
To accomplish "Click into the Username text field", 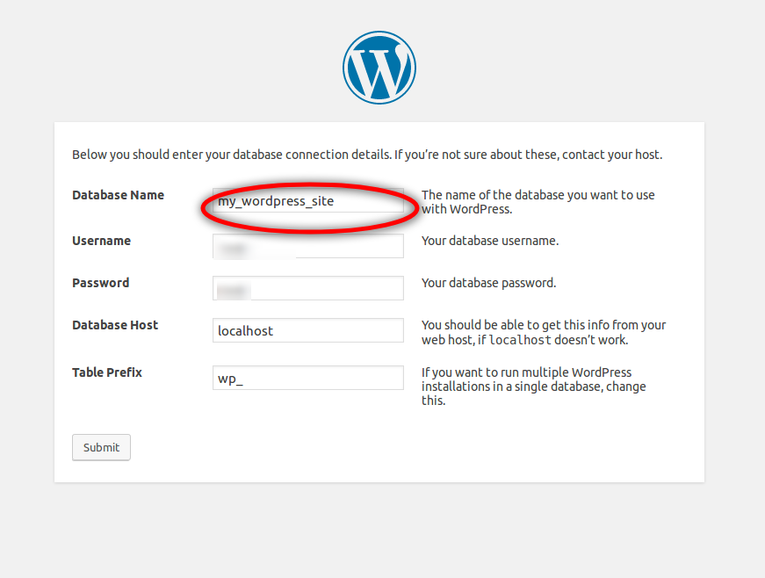I will [307, 246].
